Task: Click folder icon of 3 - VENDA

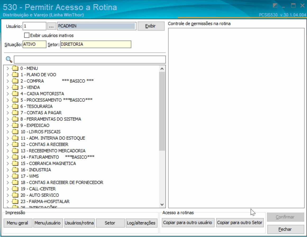Action: (15, 87)
